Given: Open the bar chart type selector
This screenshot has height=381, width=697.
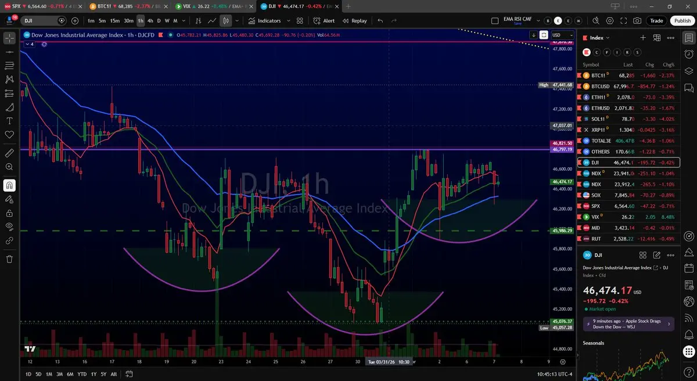Looking at the screenshot, I should (198, 20).
